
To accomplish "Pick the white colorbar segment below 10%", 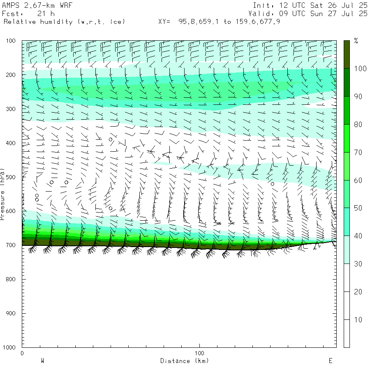I will 347,333.
